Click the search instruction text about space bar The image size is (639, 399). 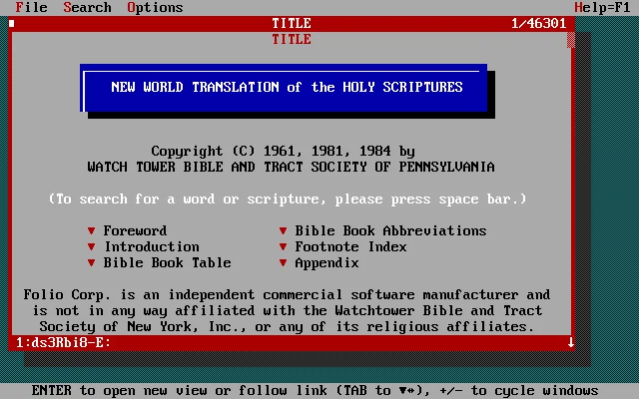[x=288, y=199]
